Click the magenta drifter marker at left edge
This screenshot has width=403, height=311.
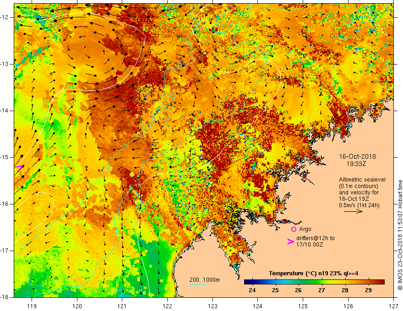click(x=19, y=167)
